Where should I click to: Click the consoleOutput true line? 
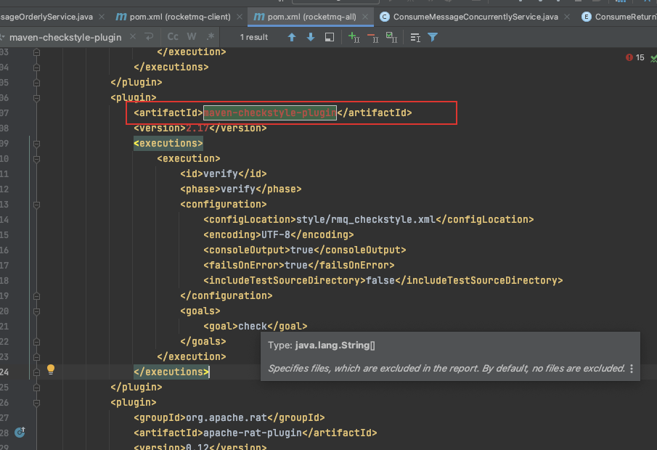coord(305,250)
